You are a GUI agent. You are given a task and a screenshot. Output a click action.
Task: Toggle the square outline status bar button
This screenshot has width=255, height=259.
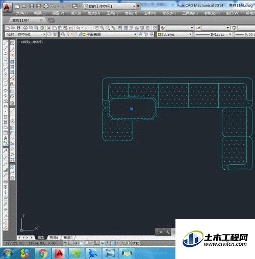pos(118,243)
